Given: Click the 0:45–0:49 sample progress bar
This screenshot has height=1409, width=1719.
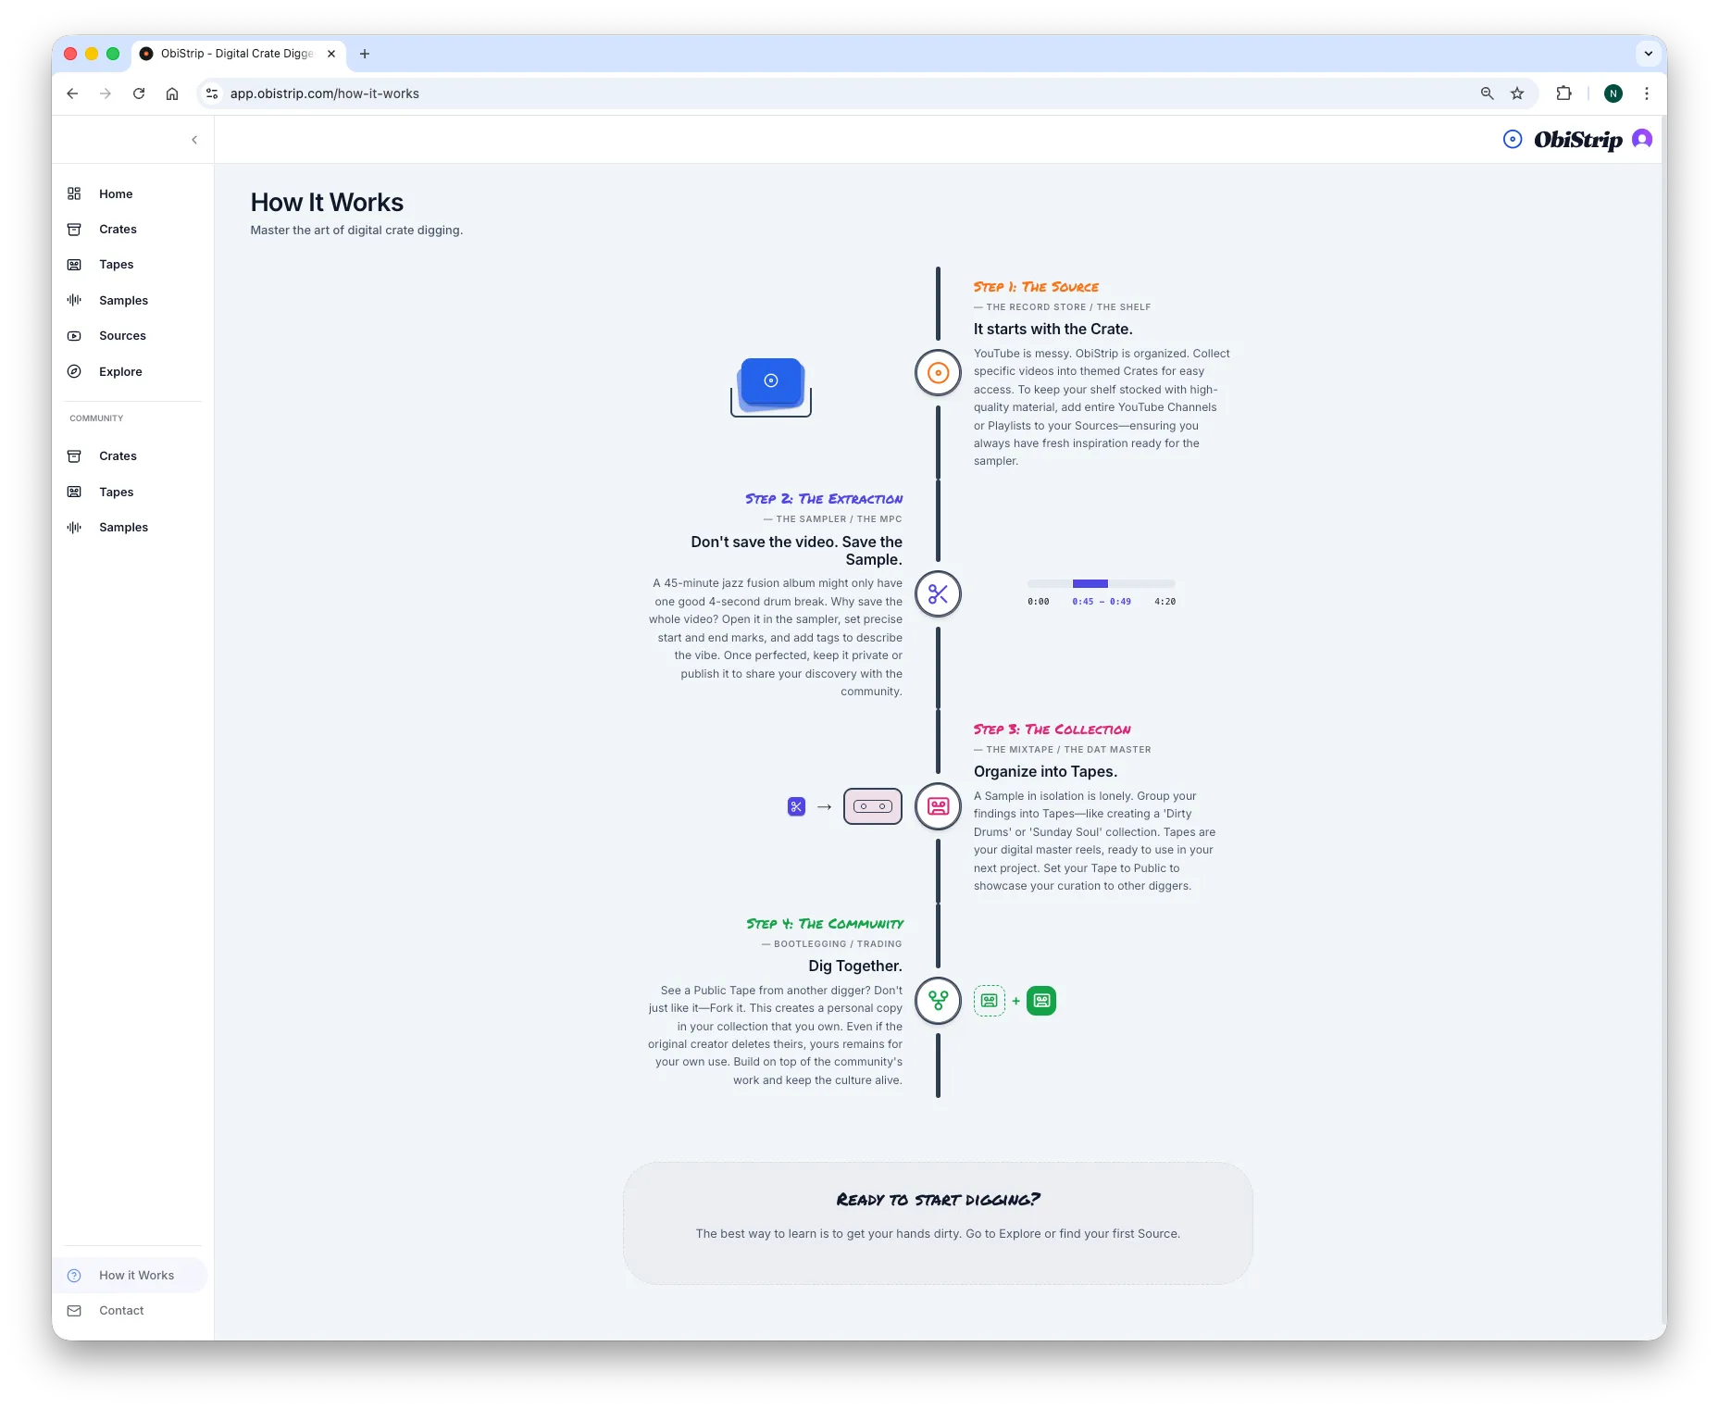Looking at the screenshot, I should [1089, 583].
